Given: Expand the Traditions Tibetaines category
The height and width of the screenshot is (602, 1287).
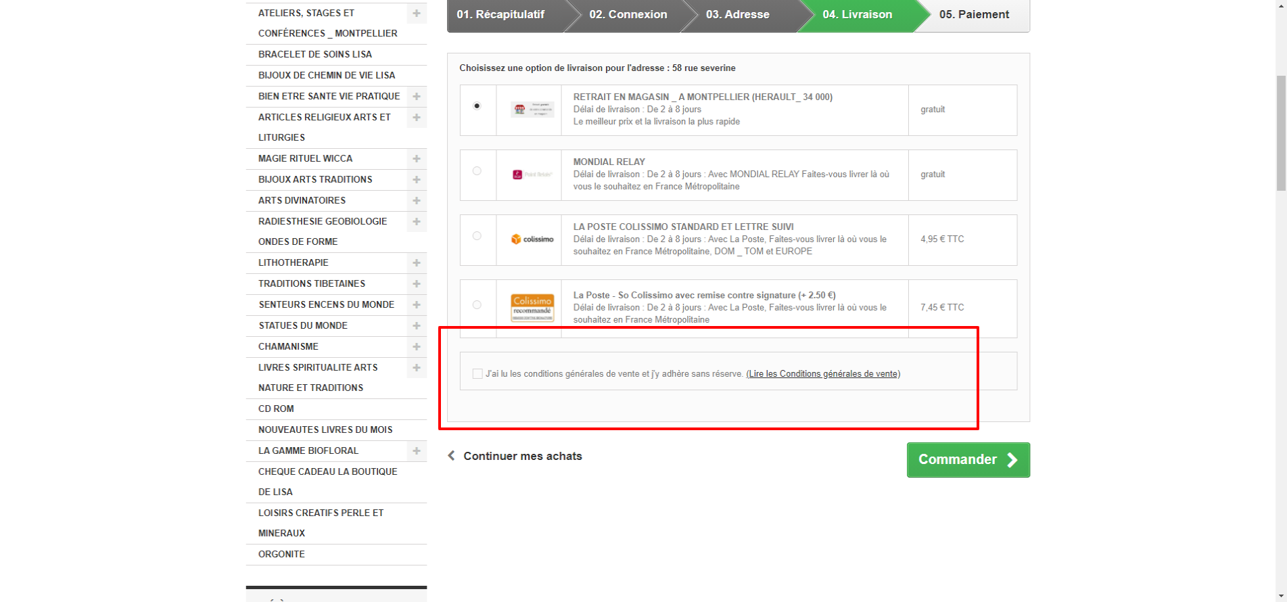Looking at the screenshot, I should [x=417, y=284].
